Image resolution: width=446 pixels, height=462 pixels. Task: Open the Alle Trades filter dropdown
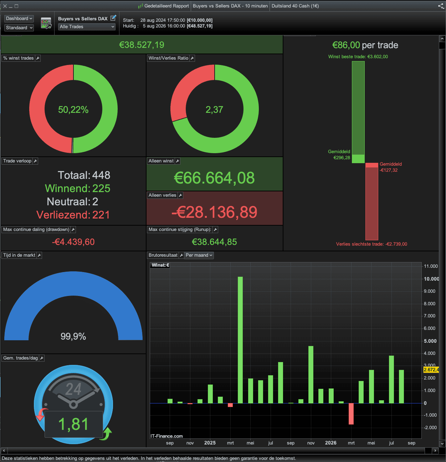click(x=87, y=27)
